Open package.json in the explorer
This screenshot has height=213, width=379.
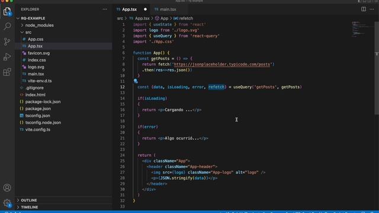pos(38,109)
